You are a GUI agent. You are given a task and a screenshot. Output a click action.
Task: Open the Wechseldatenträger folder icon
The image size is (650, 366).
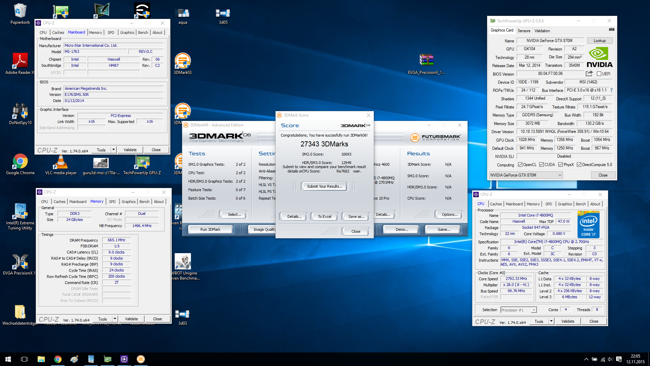20,315
